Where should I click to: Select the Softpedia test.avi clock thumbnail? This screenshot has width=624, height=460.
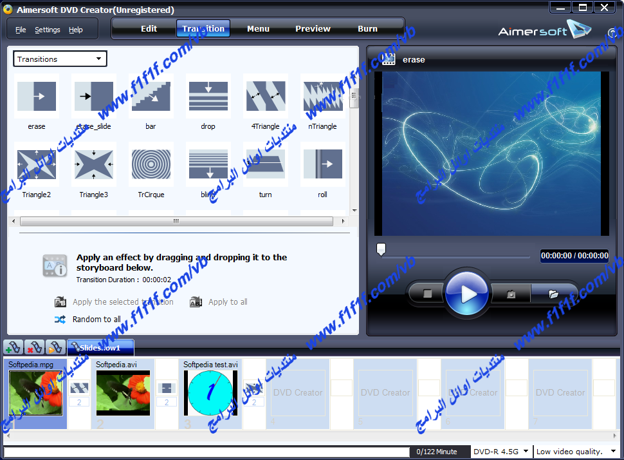pyautogui.click(x=210, y=392)
